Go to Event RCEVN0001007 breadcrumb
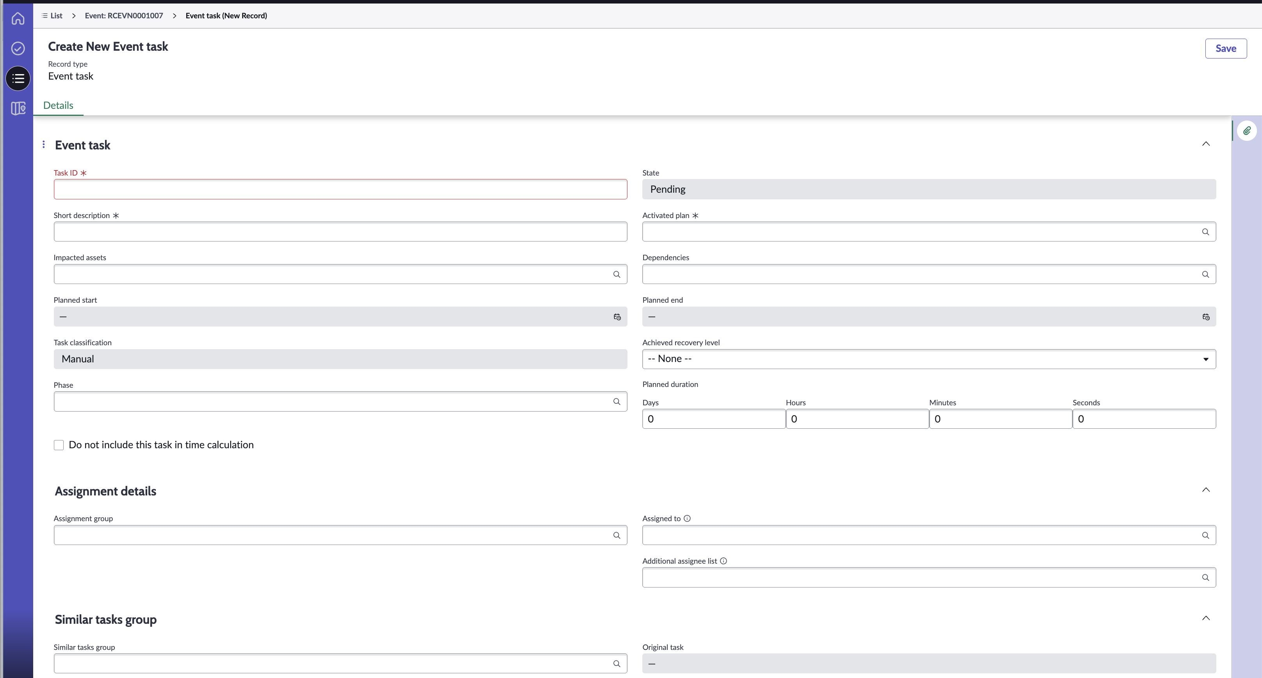Screen dimensions: 1262x678 [x=124, y=16]
